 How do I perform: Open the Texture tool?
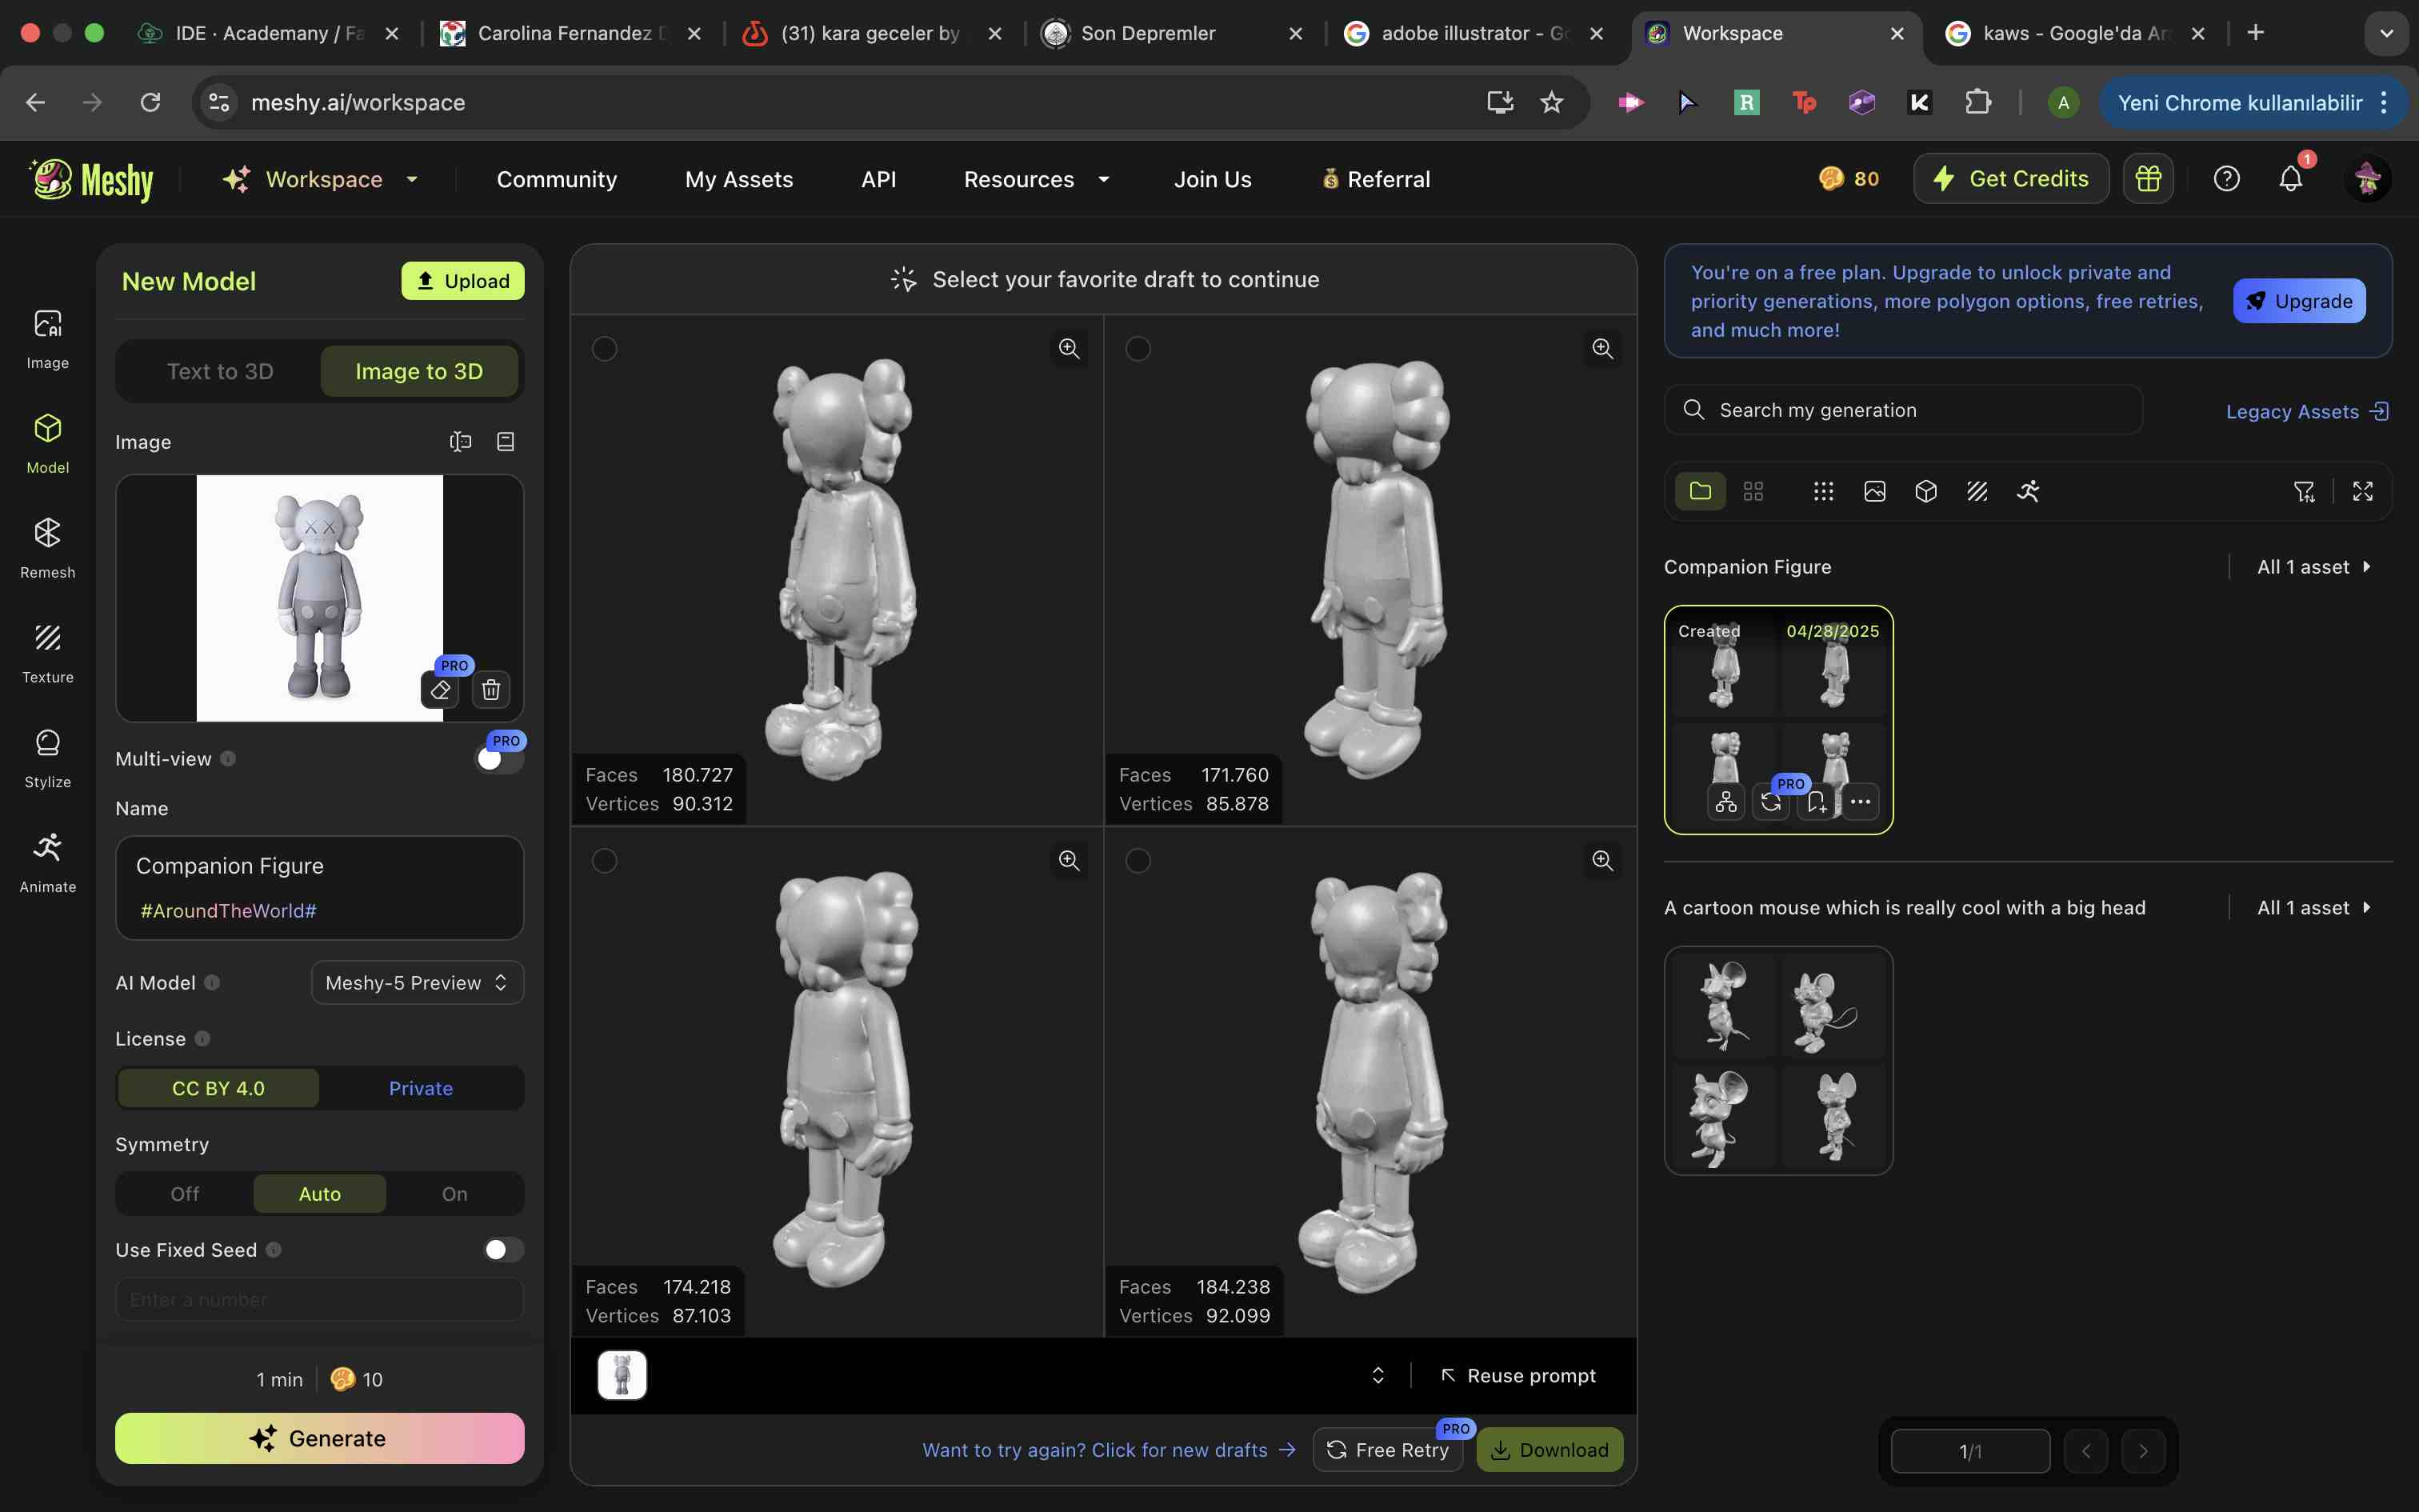click(48, 654)
